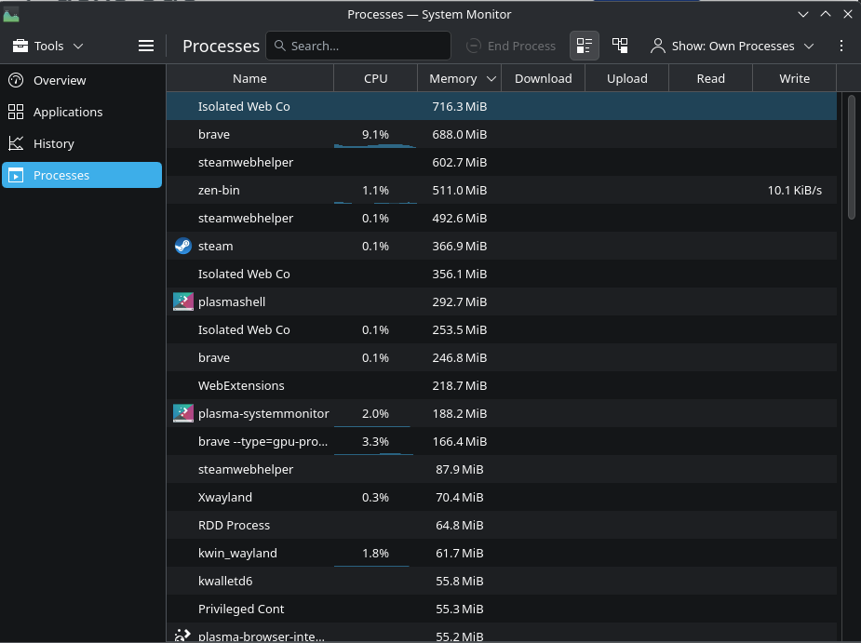The height and width of the screenshot is (643, 861).
Task: Expand the Show: Own Processes dropdown
Action: coord(732,47)
